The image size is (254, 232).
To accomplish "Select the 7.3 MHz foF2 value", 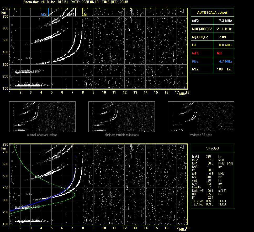I will tap(225, 21).
